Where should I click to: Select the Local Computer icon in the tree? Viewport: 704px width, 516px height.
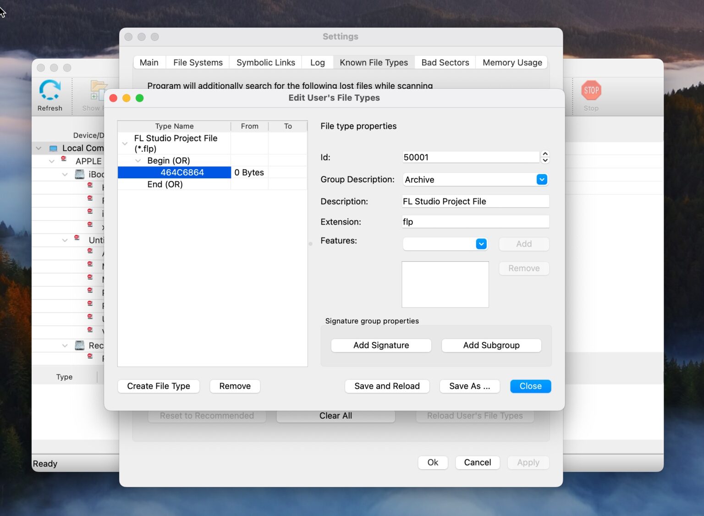tap(53, 148)
